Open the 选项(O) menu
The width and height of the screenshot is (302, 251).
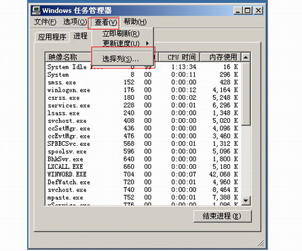(x=75, y=22)
